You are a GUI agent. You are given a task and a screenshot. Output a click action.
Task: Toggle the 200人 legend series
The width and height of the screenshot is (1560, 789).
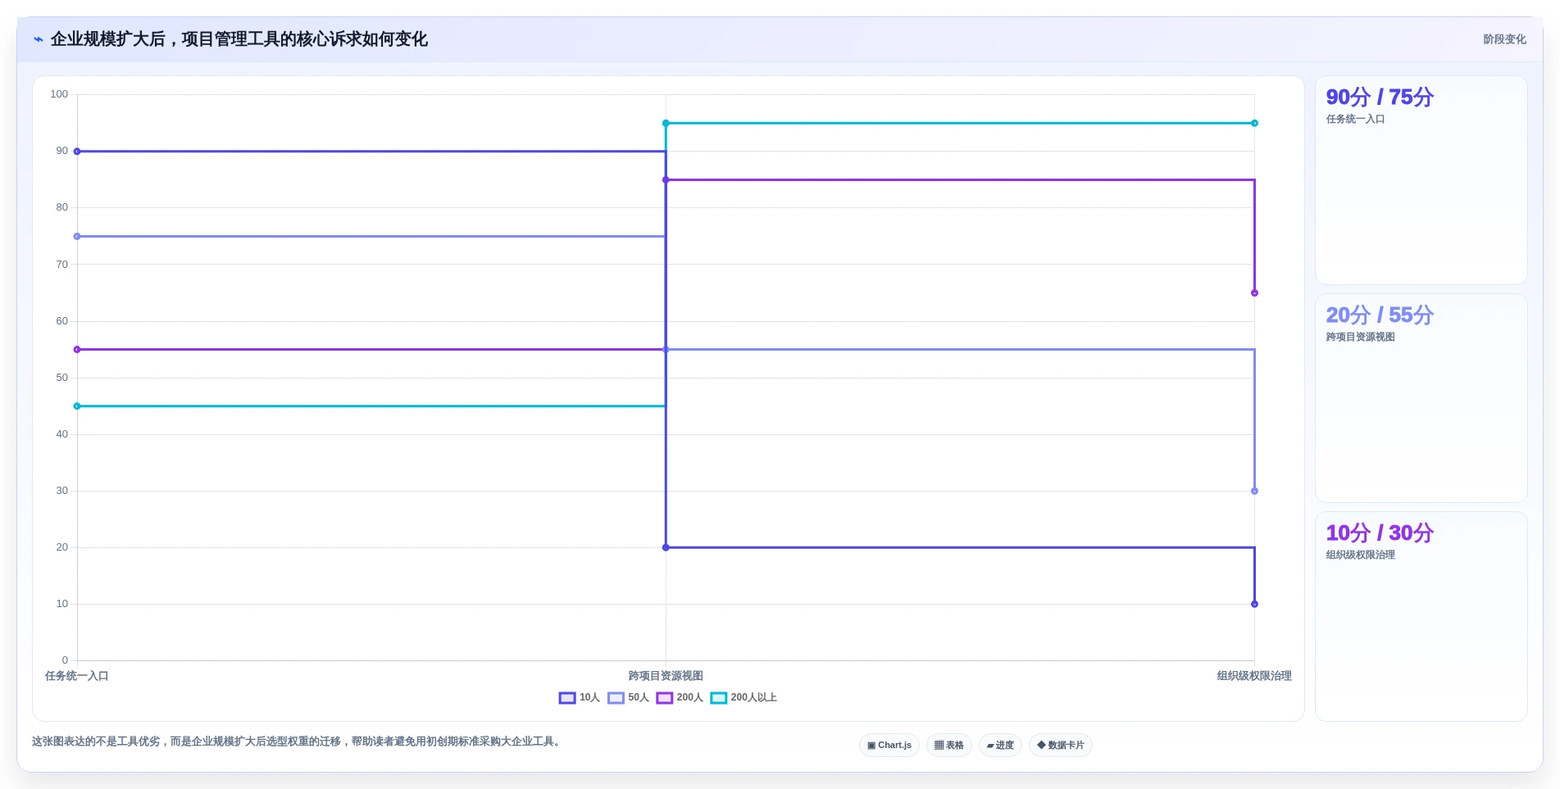[680, 698]
